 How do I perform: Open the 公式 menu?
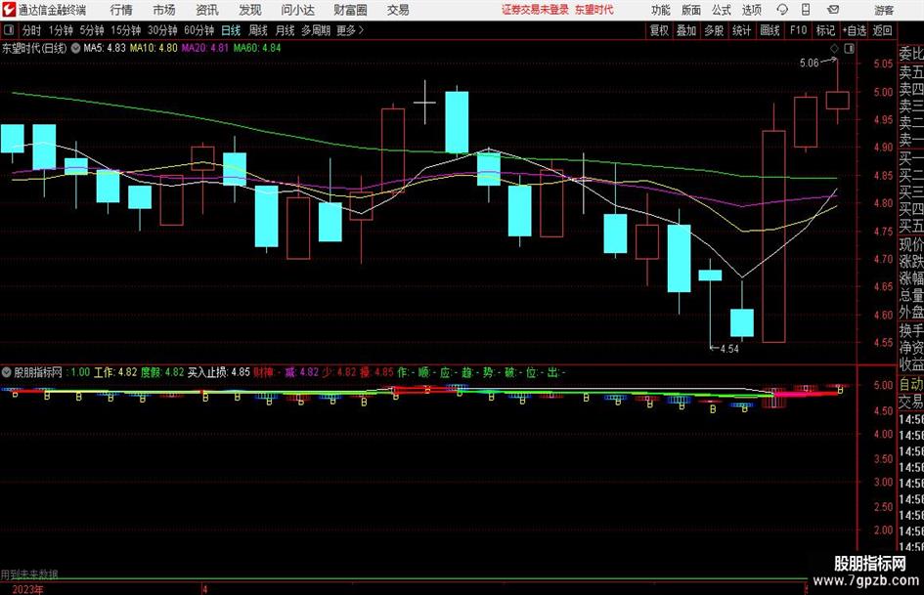[722, 10]
